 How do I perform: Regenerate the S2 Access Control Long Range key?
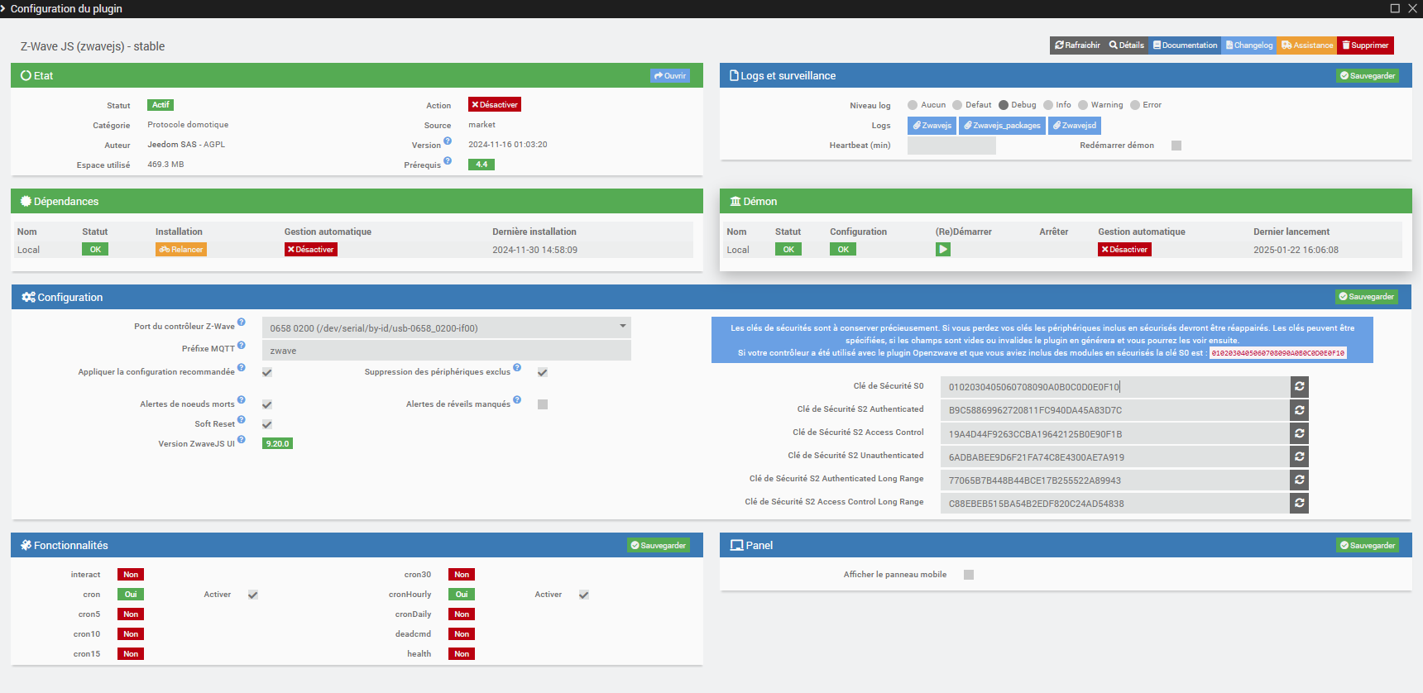(x=1299, y=503)
